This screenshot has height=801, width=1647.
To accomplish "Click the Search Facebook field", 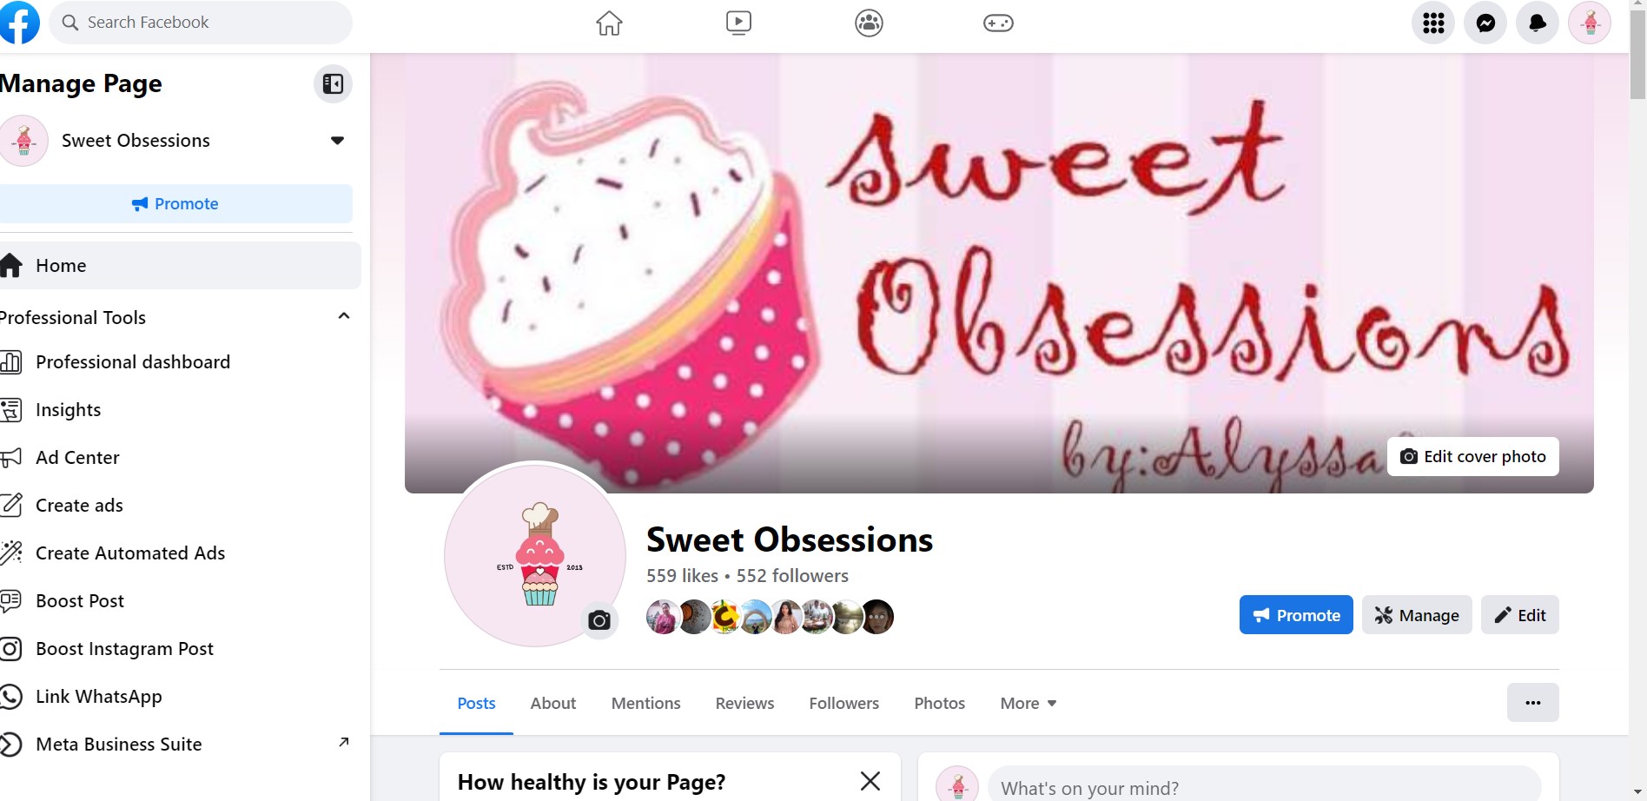I will [202, 23].
